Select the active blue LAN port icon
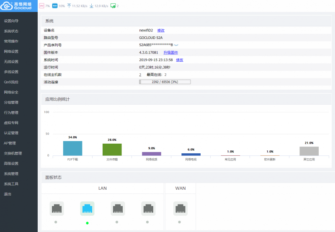Screen dimensions: 335x232 (87, 209)
